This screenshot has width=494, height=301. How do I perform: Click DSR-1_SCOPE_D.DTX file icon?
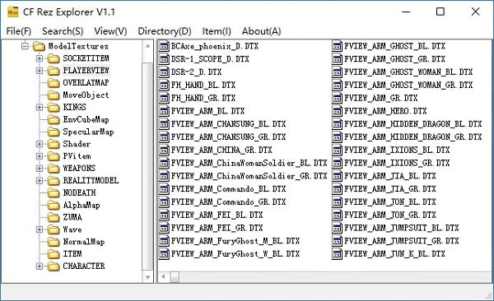(x=164, y=59)
